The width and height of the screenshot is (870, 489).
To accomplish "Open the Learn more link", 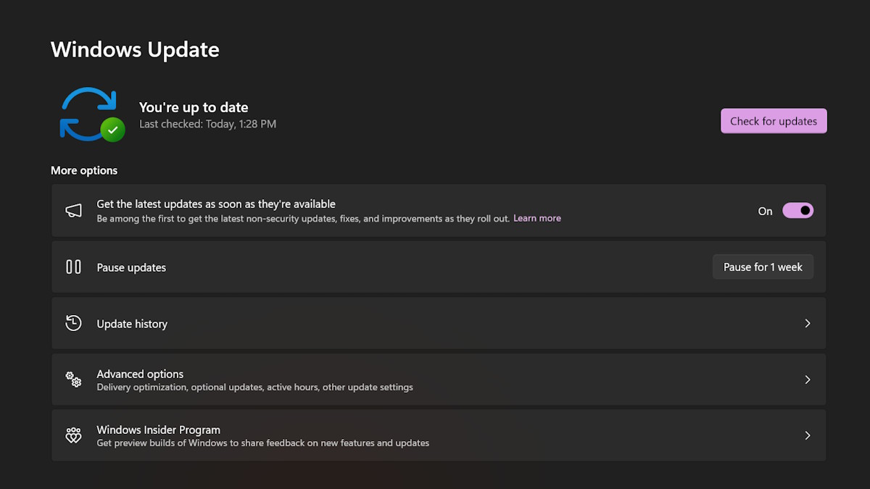I will pos(537,218).
